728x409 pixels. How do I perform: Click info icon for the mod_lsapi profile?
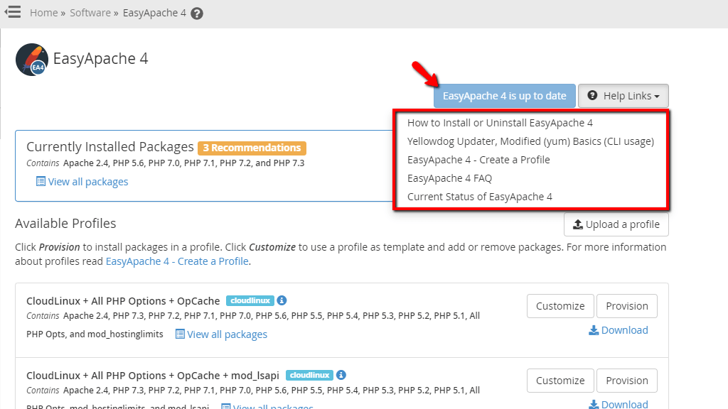(x=341, y=375)
